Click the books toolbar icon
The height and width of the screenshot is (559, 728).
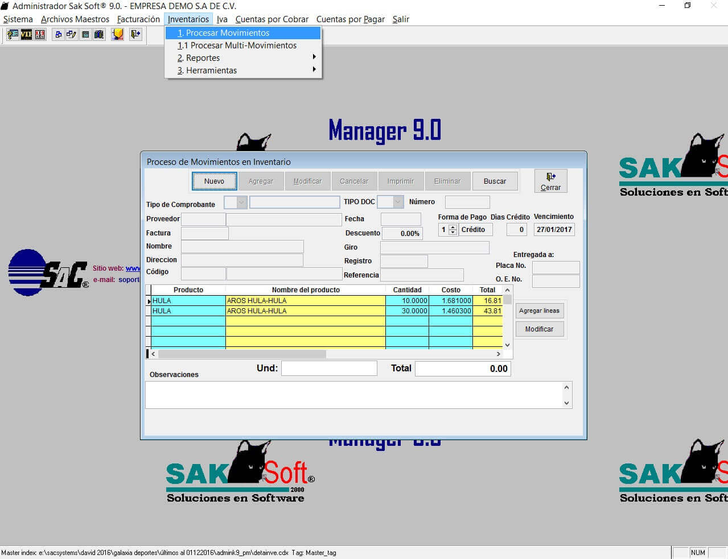point(99,35)
